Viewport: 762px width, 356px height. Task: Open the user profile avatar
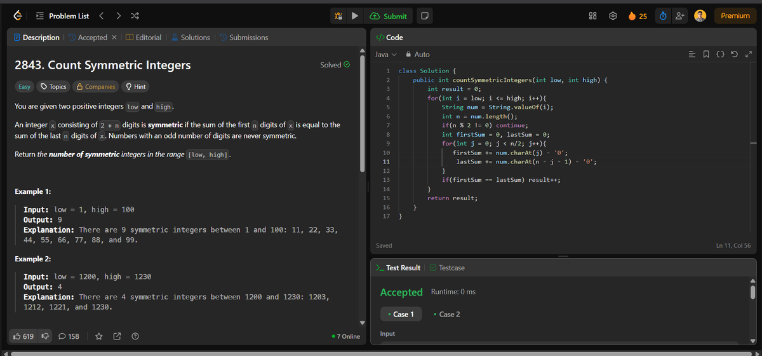pos(700,16)
